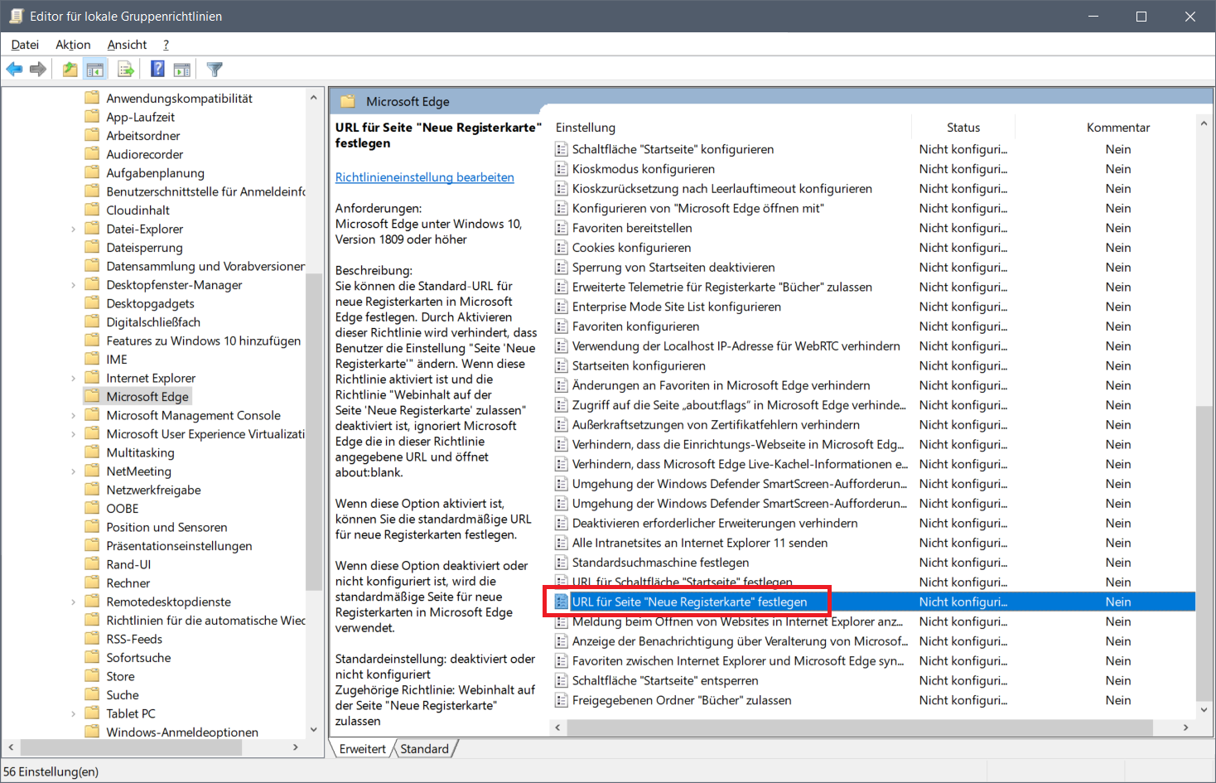This screenshot has height=783, width=1216.
Task: Toggle the action pane toolbar icon
Action: [x=182, y=70]
